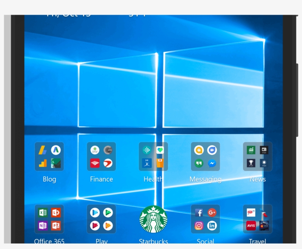Tap the Hangouts icon in Messaging folder
302x249 pixels.
coord(199,163)
